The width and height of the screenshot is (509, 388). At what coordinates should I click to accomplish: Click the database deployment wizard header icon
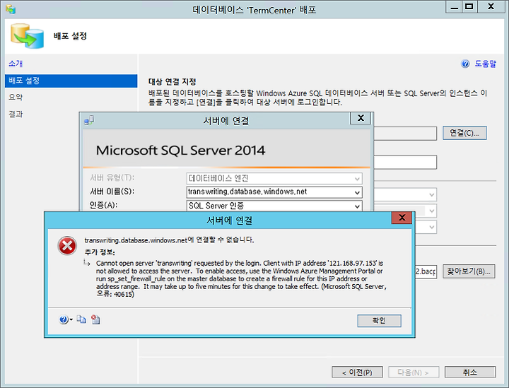[28, 36]
